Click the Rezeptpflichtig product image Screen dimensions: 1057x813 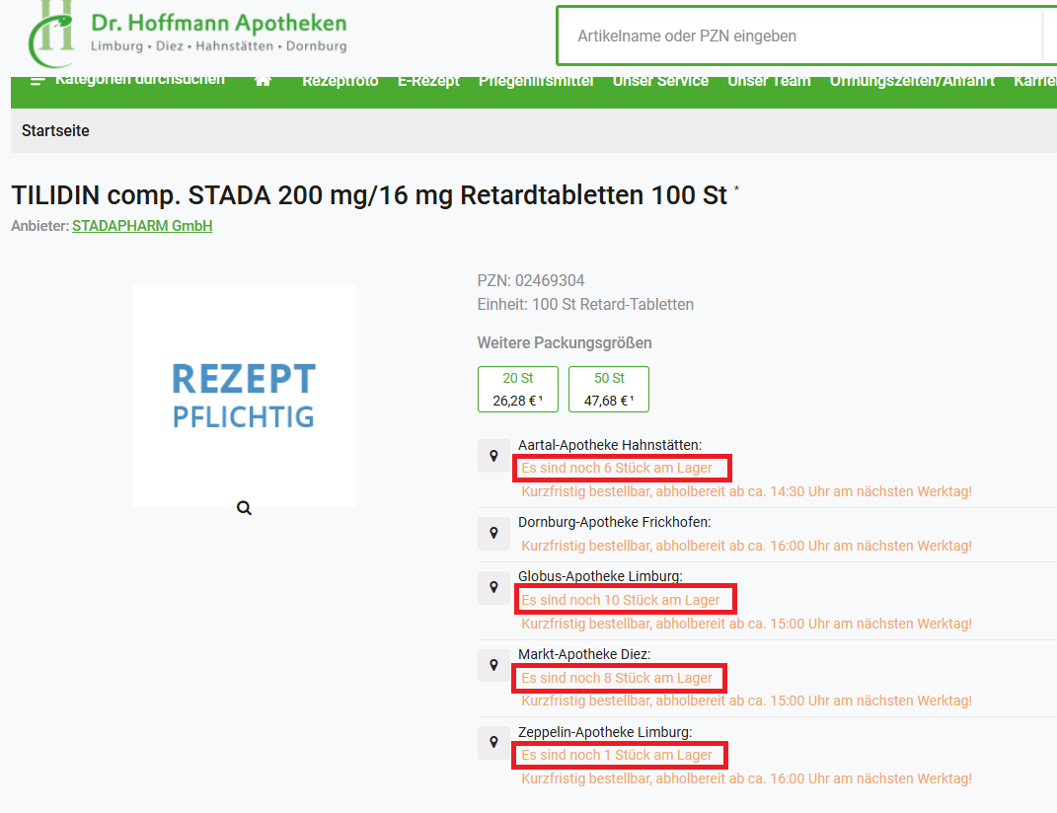[244, 396]
